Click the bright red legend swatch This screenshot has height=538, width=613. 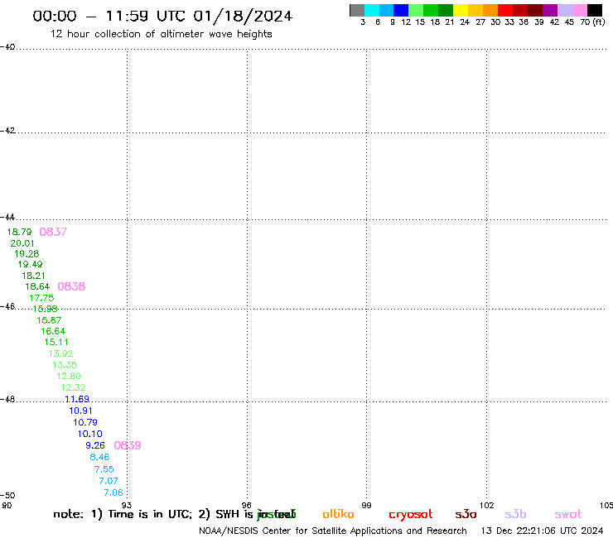pos(505,10)
